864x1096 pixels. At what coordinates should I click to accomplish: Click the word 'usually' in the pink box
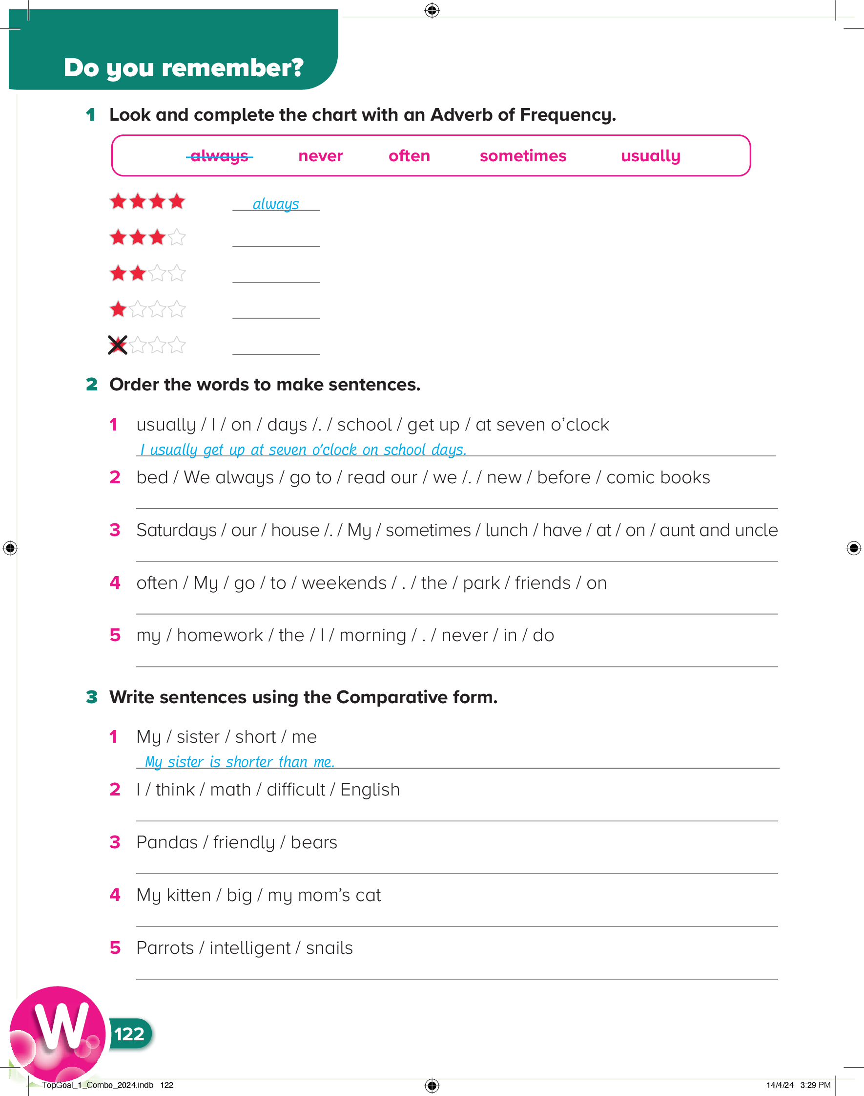pyautogui.click(x=650, y=156)
